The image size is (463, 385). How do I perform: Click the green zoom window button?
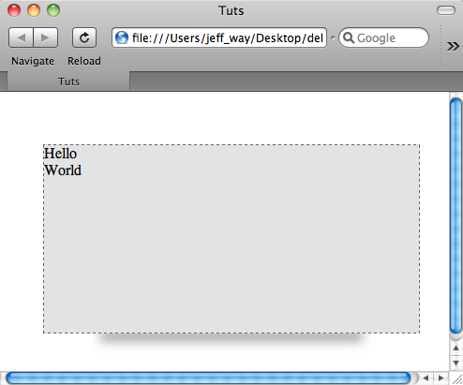click(53, 10)
